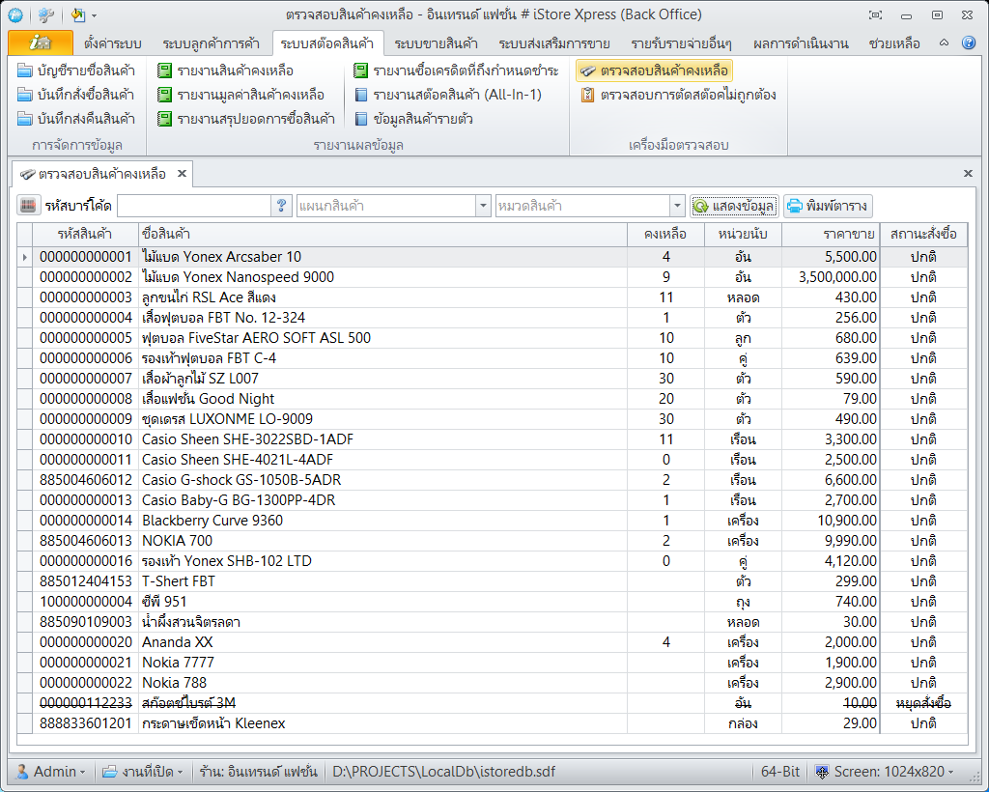Click the แสดงข้อมูล button
Screen dimensions: 989x792
tap(734, 206)
